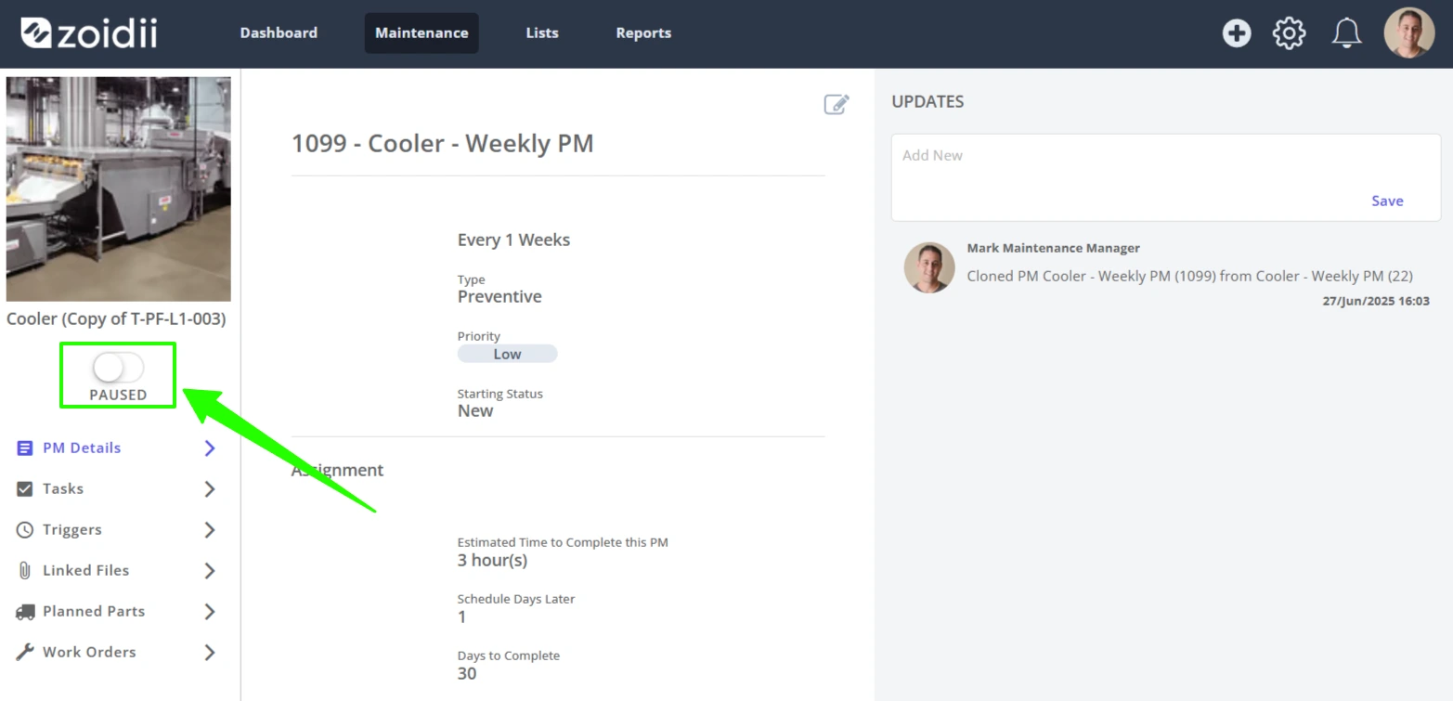The image size is (1453, 701).
Task: Open the Reports menu
Action: click(643, 32)
